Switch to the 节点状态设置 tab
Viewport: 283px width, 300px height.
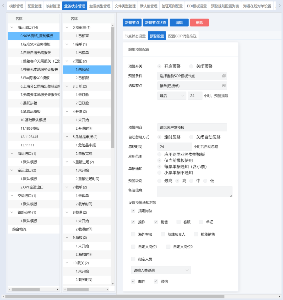click(135, 36)
